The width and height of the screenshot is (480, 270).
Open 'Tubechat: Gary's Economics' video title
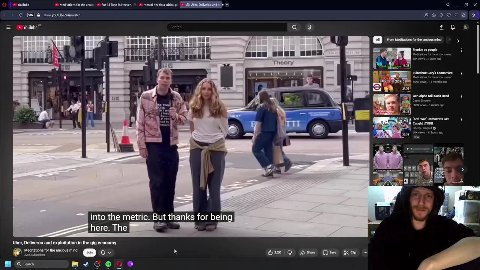[432, 73]
